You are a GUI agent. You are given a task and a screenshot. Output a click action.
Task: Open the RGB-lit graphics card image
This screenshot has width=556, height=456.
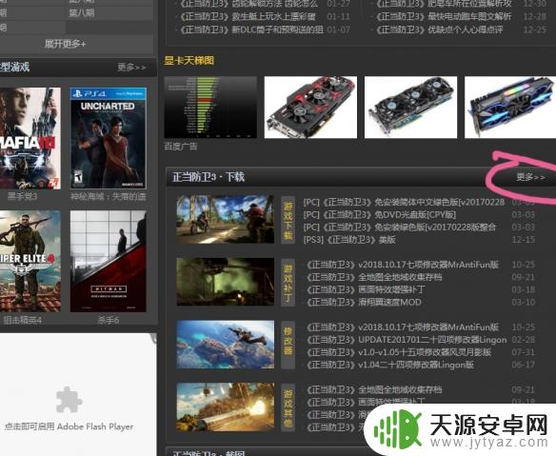click(x=510, y=107)
